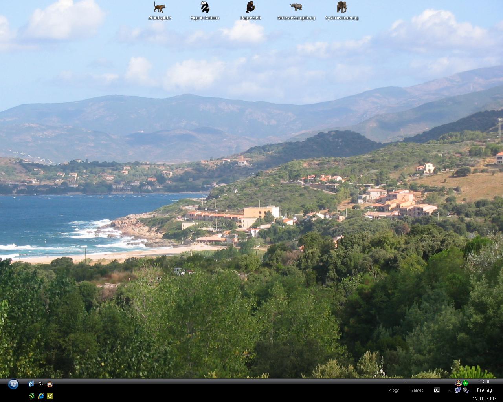This screenshot has width=503, height=402.
Task: Open the Papierkorb gorilla icon
Action: [250, 7]
